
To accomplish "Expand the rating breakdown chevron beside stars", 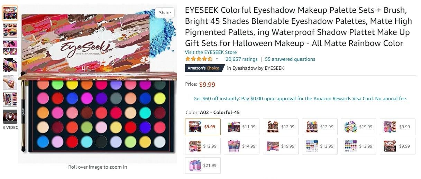I will 217,59.
